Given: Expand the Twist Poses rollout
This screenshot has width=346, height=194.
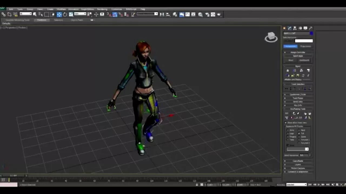Looking at the screenshot, I should pyautogui.click(x=298, y=98).
